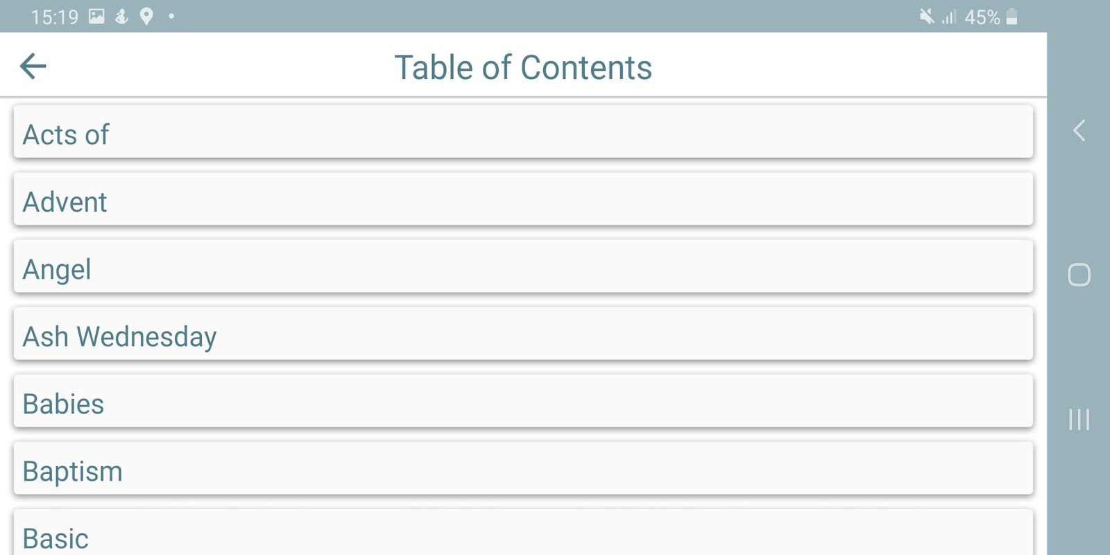The width and height of the screenshot is (1110, 555).
Task: Open the Angel section
Action: click(x=523, y=266)
